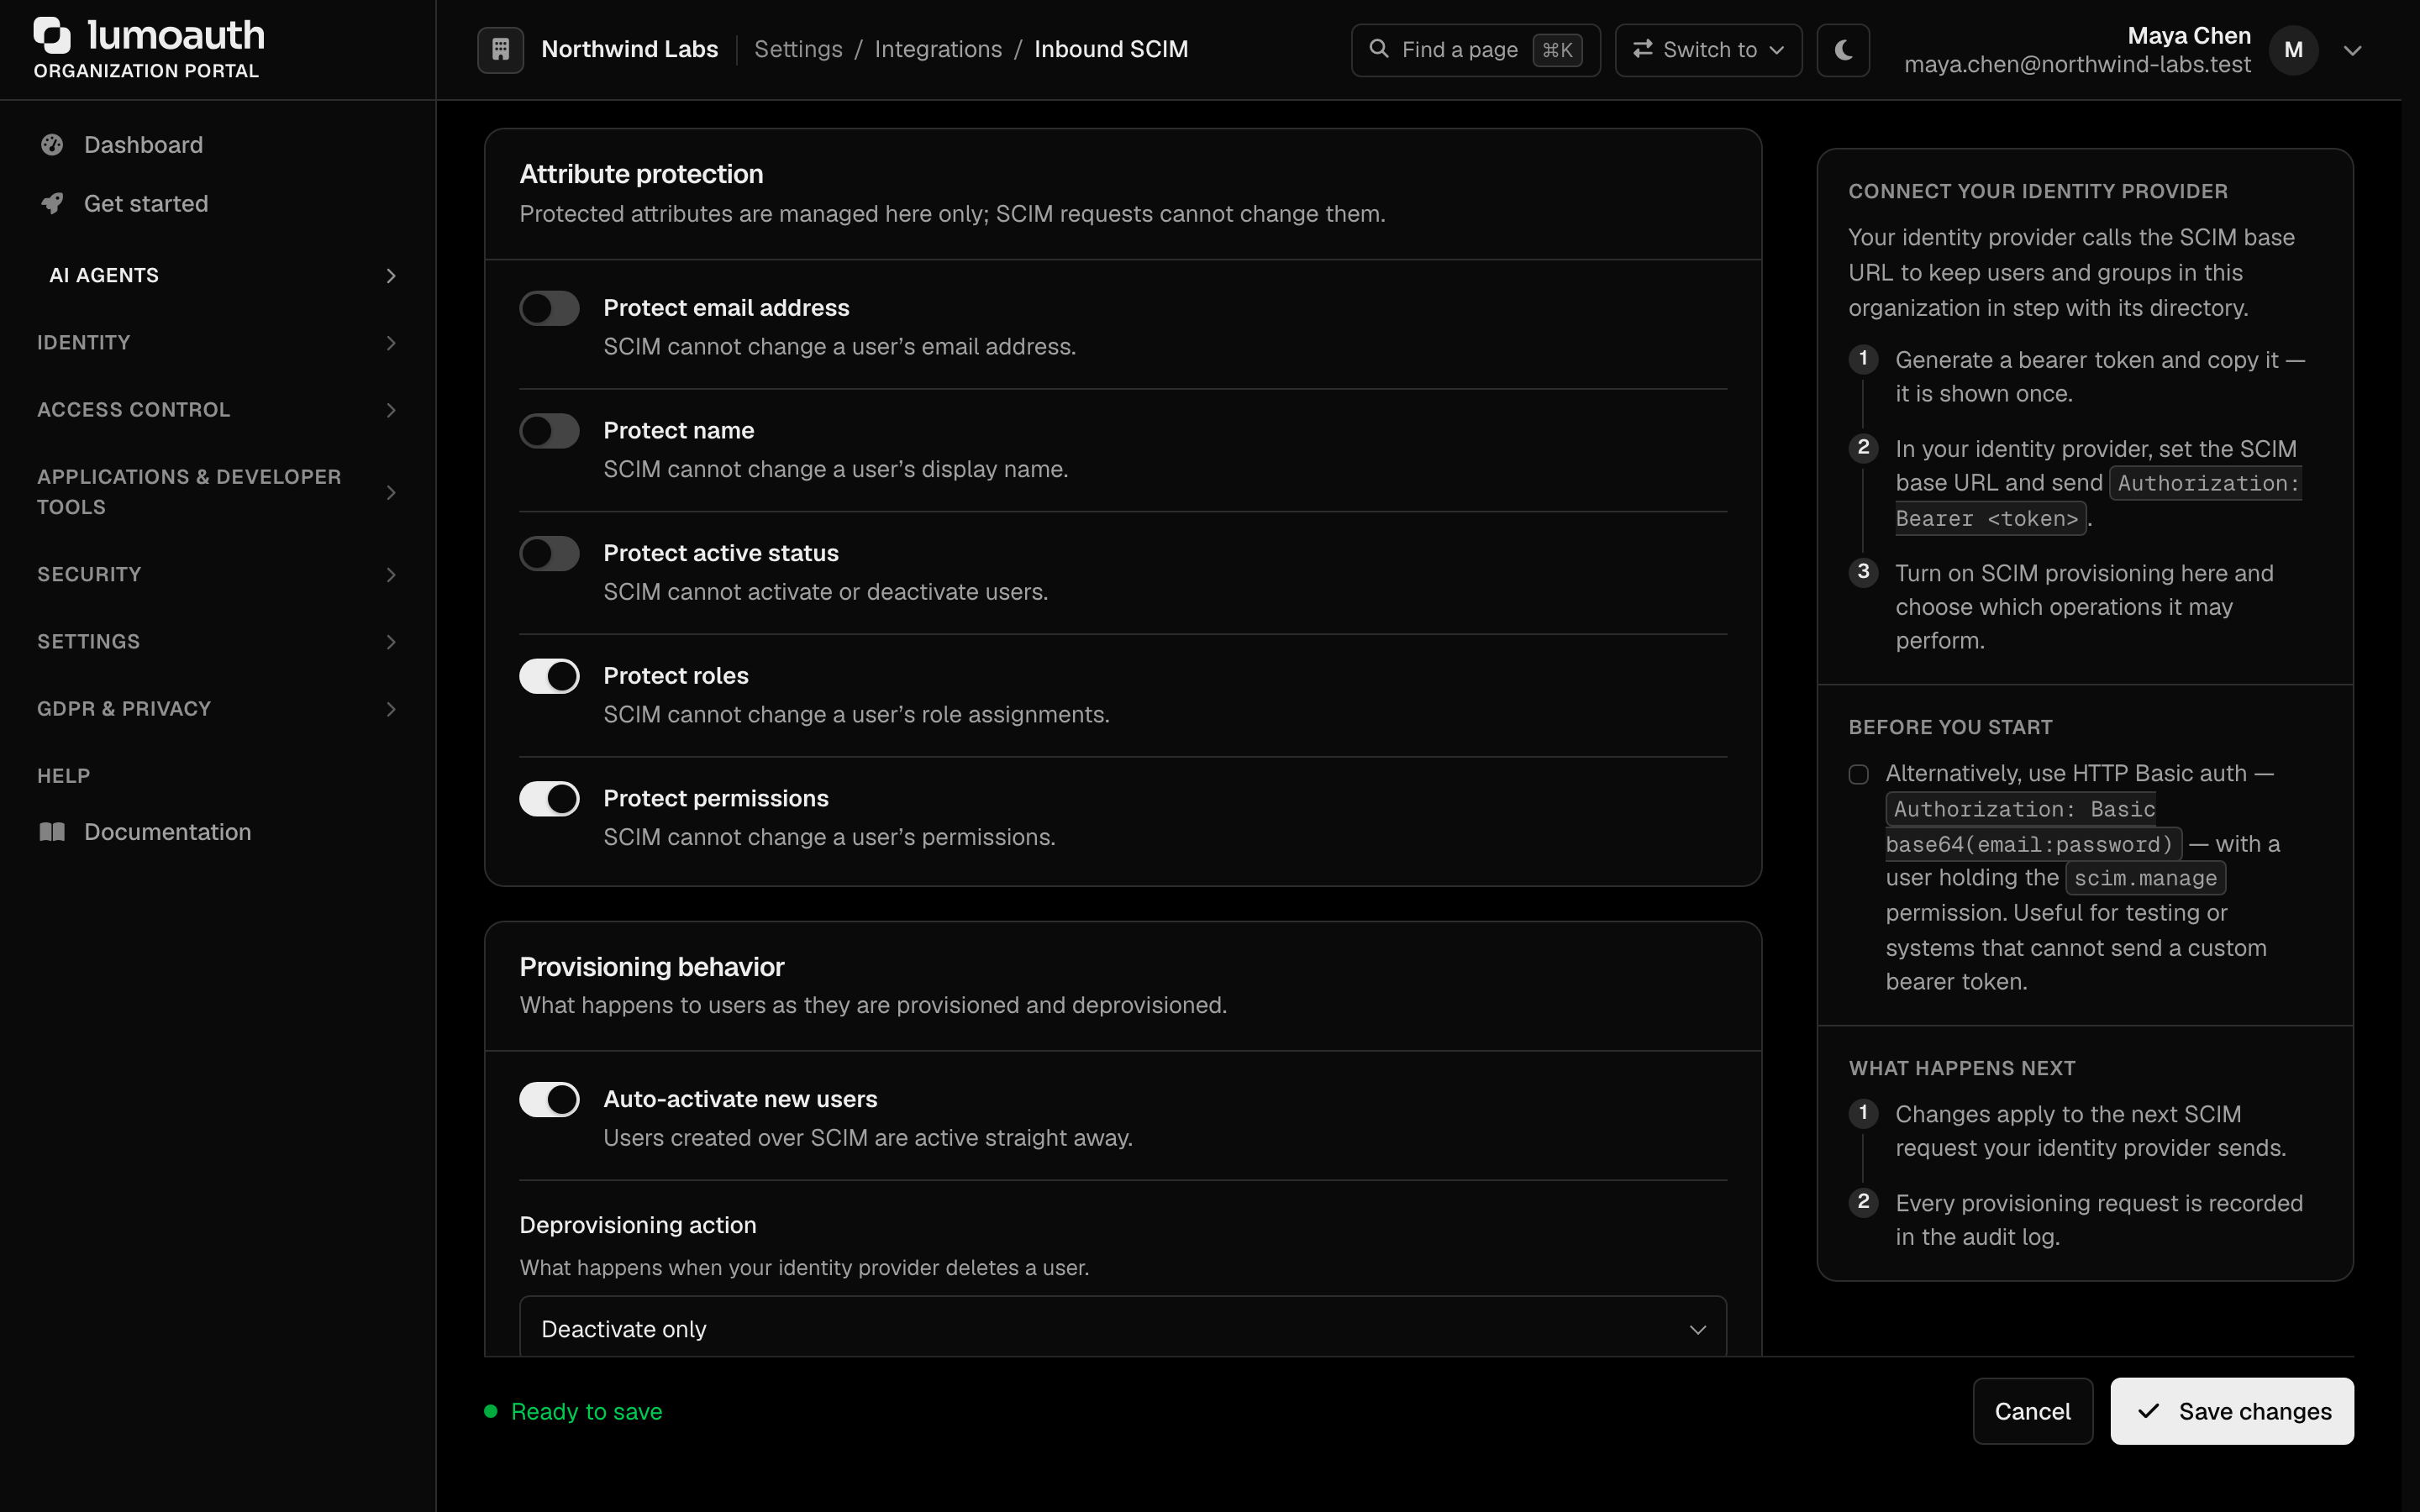The width and height of the screenshot is (2420, 1512).
Task: Open Get started in the sidebar
Action: tap(218, 204)
